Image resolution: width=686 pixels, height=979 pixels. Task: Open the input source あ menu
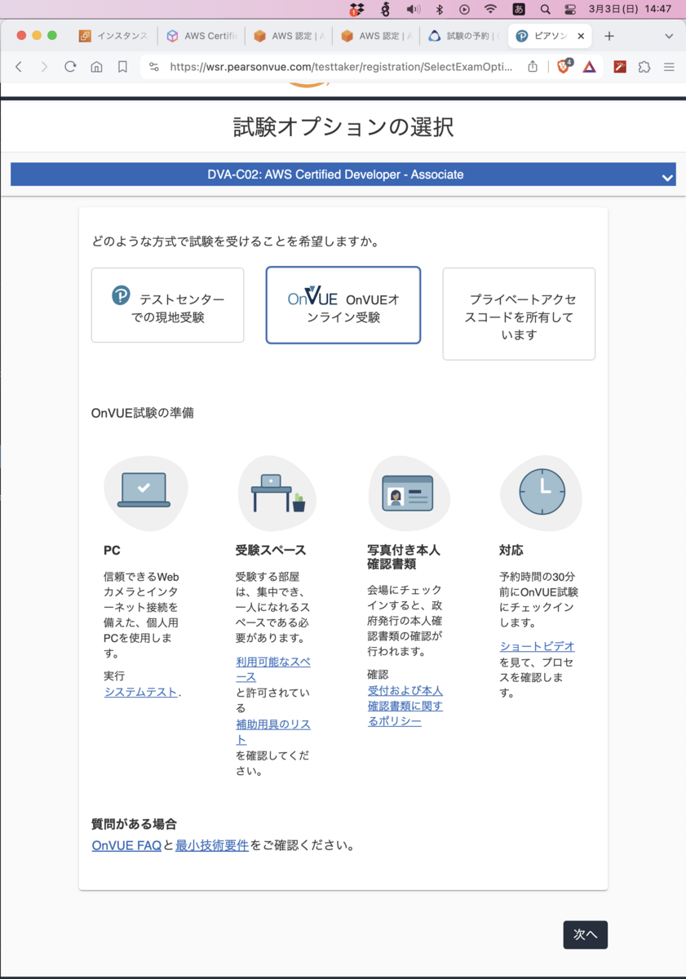(x=519, y=9)
